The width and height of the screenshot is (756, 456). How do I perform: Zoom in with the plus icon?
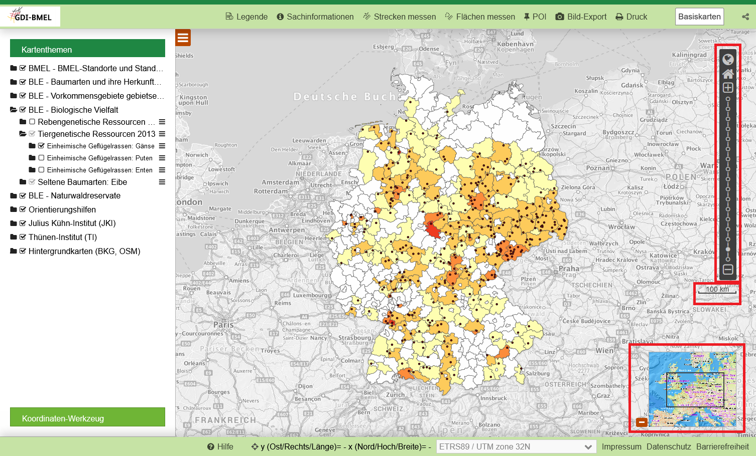pyautogui.click(x=728, y=88)
